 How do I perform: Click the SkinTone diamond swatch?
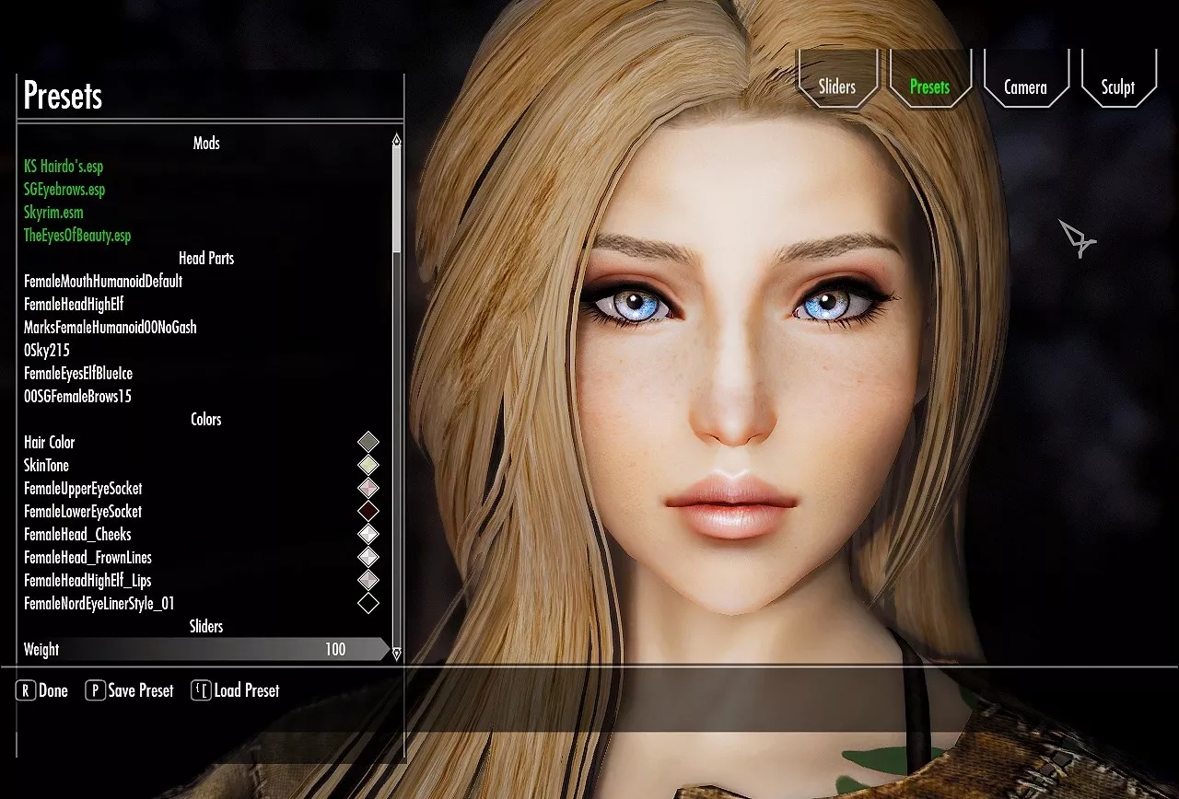click(368, 466)
